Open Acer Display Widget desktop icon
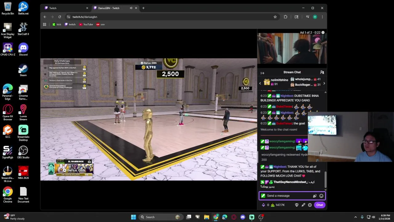Viewport: 394px width, 222px height. pyautogui.click(x=8, y=31)
